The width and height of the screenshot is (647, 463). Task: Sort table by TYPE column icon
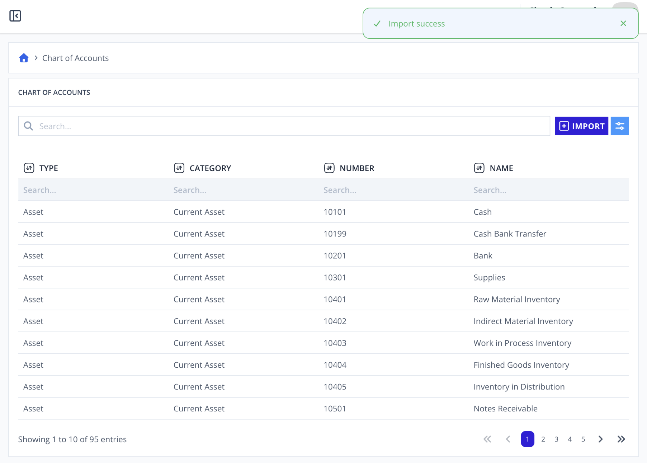point(29,168)
